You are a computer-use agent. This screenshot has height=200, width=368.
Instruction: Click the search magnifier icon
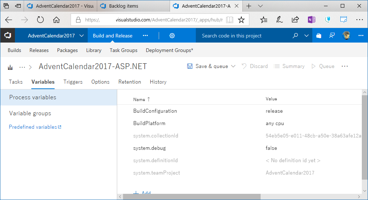[x=295, y=36]
